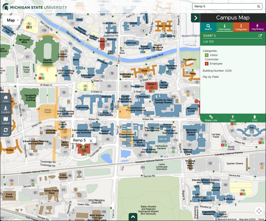Click Lot 56 number marker

click(x=64, y=93)
